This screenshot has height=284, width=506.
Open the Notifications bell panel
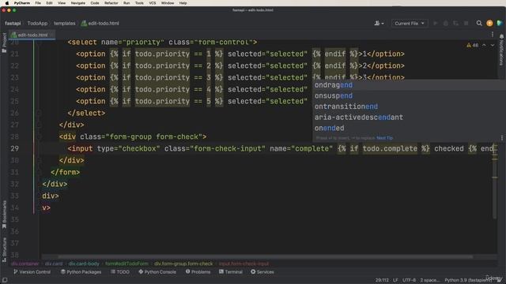coord(501,50)
